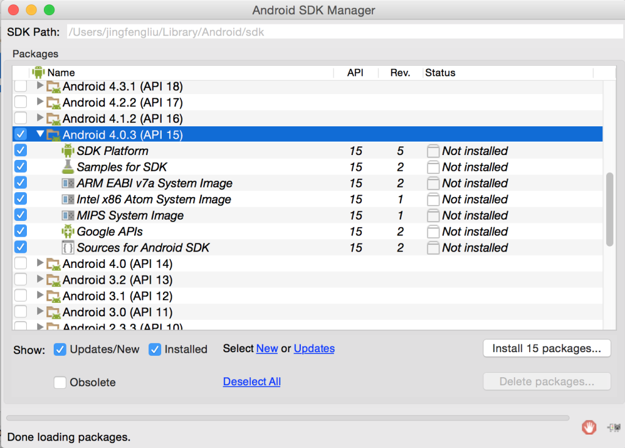Sort packages by the Status column header
The width and height of the screenshot is (625, 448).
tap(508, 73)
